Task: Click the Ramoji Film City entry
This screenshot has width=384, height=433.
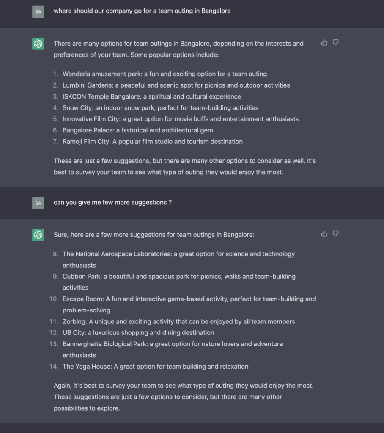Action: [x=153, y=141]
